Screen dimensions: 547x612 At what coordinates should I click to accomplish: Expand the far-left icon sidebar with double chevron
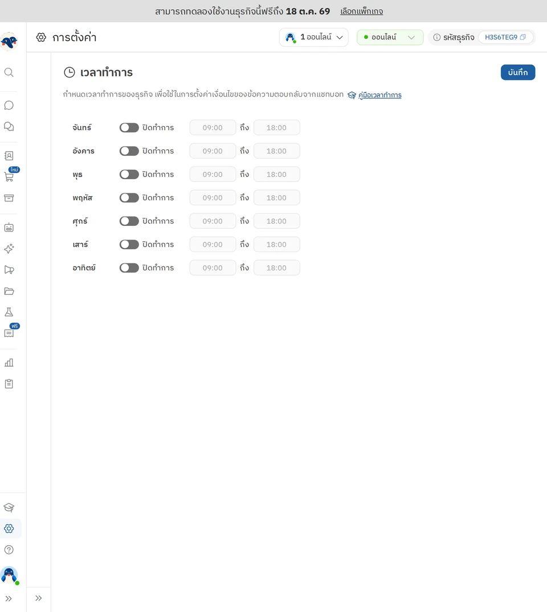[x=9, y=599]
